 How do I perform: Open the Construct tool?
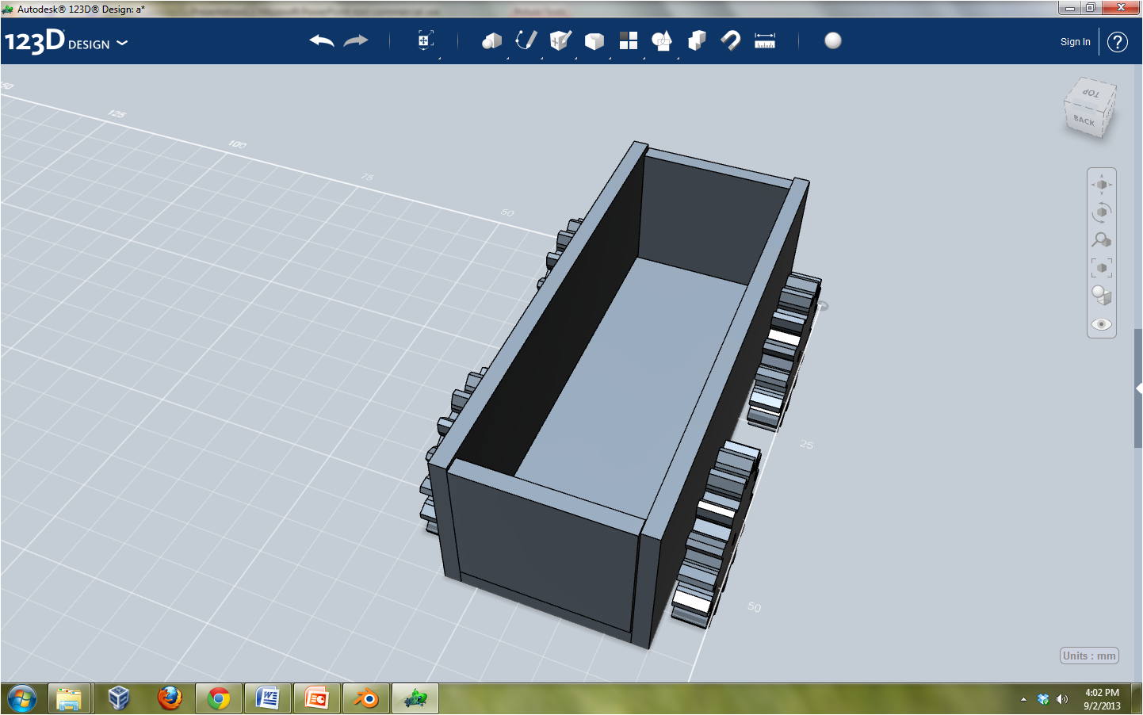[560, 41]
